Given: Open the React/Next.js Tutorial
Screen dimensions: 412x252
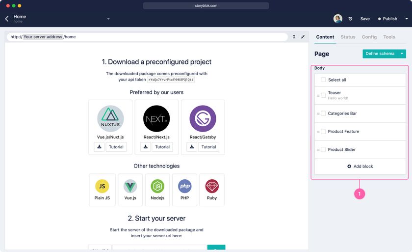Looking at the screenshot, I should click(x=162, y=147).
